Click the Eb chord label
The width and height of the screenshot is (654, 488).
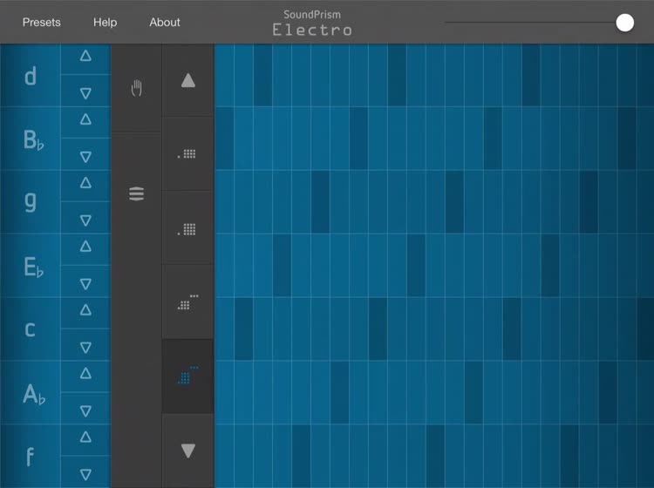33,268
